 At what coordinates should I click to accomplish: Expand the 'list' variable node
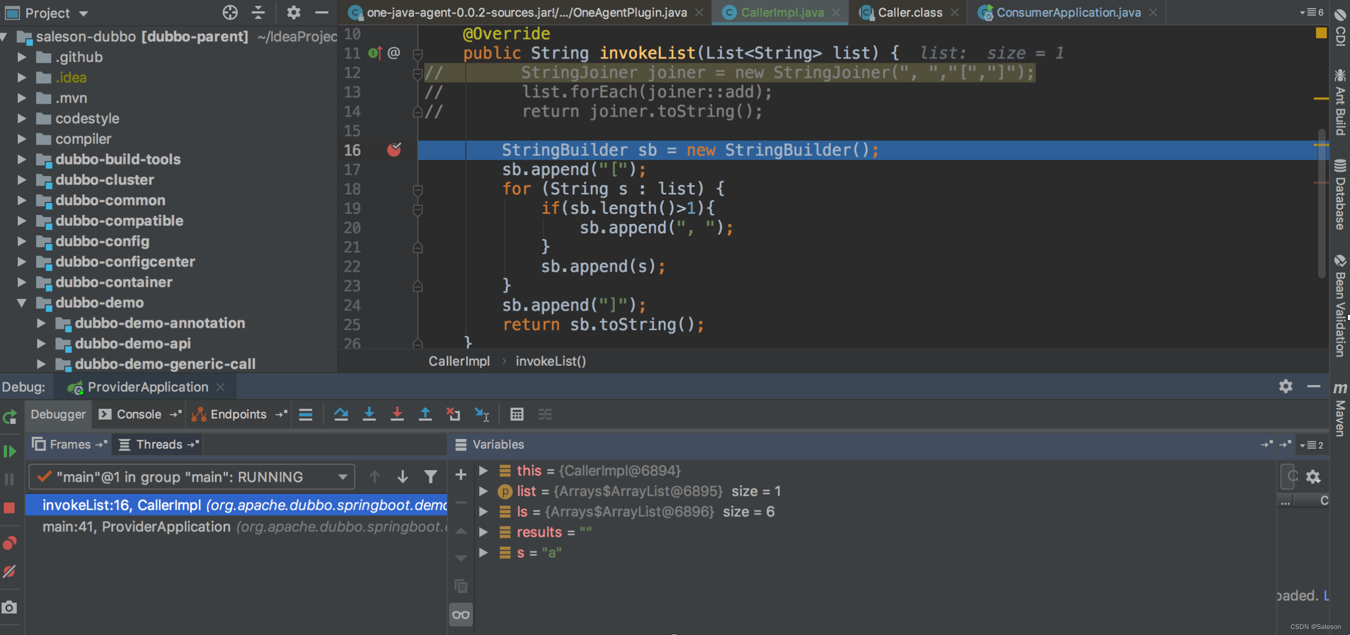pos(484,491)
